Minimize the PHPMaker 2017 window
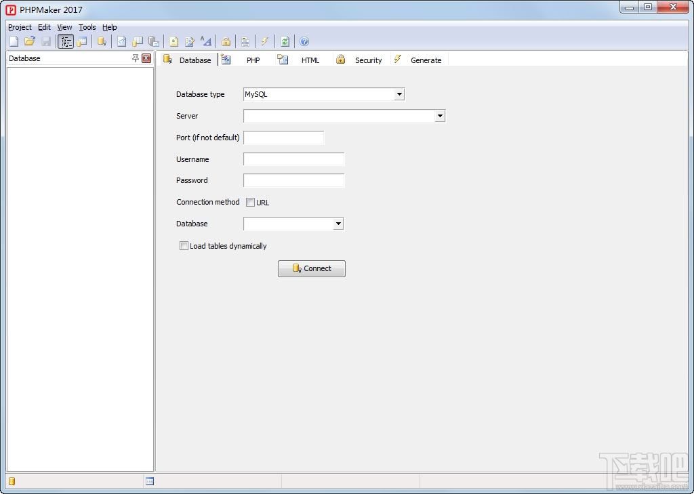694x494 pixels. (x=630, y=7)
